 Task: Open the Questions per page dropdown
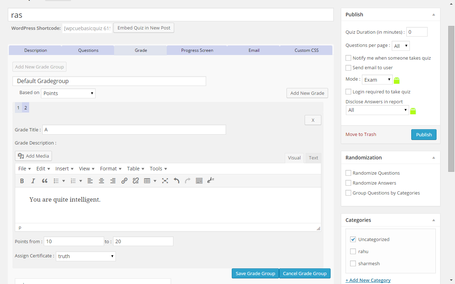[x=401, y=46]
